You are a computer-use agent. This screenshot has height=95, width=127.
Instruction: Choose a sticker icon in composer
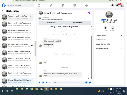click(x=46, y=83)
